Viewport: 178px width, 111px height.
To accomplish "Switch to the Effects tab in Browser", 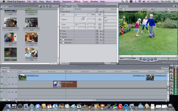I will pyautogui.click(x=11, y=6).
